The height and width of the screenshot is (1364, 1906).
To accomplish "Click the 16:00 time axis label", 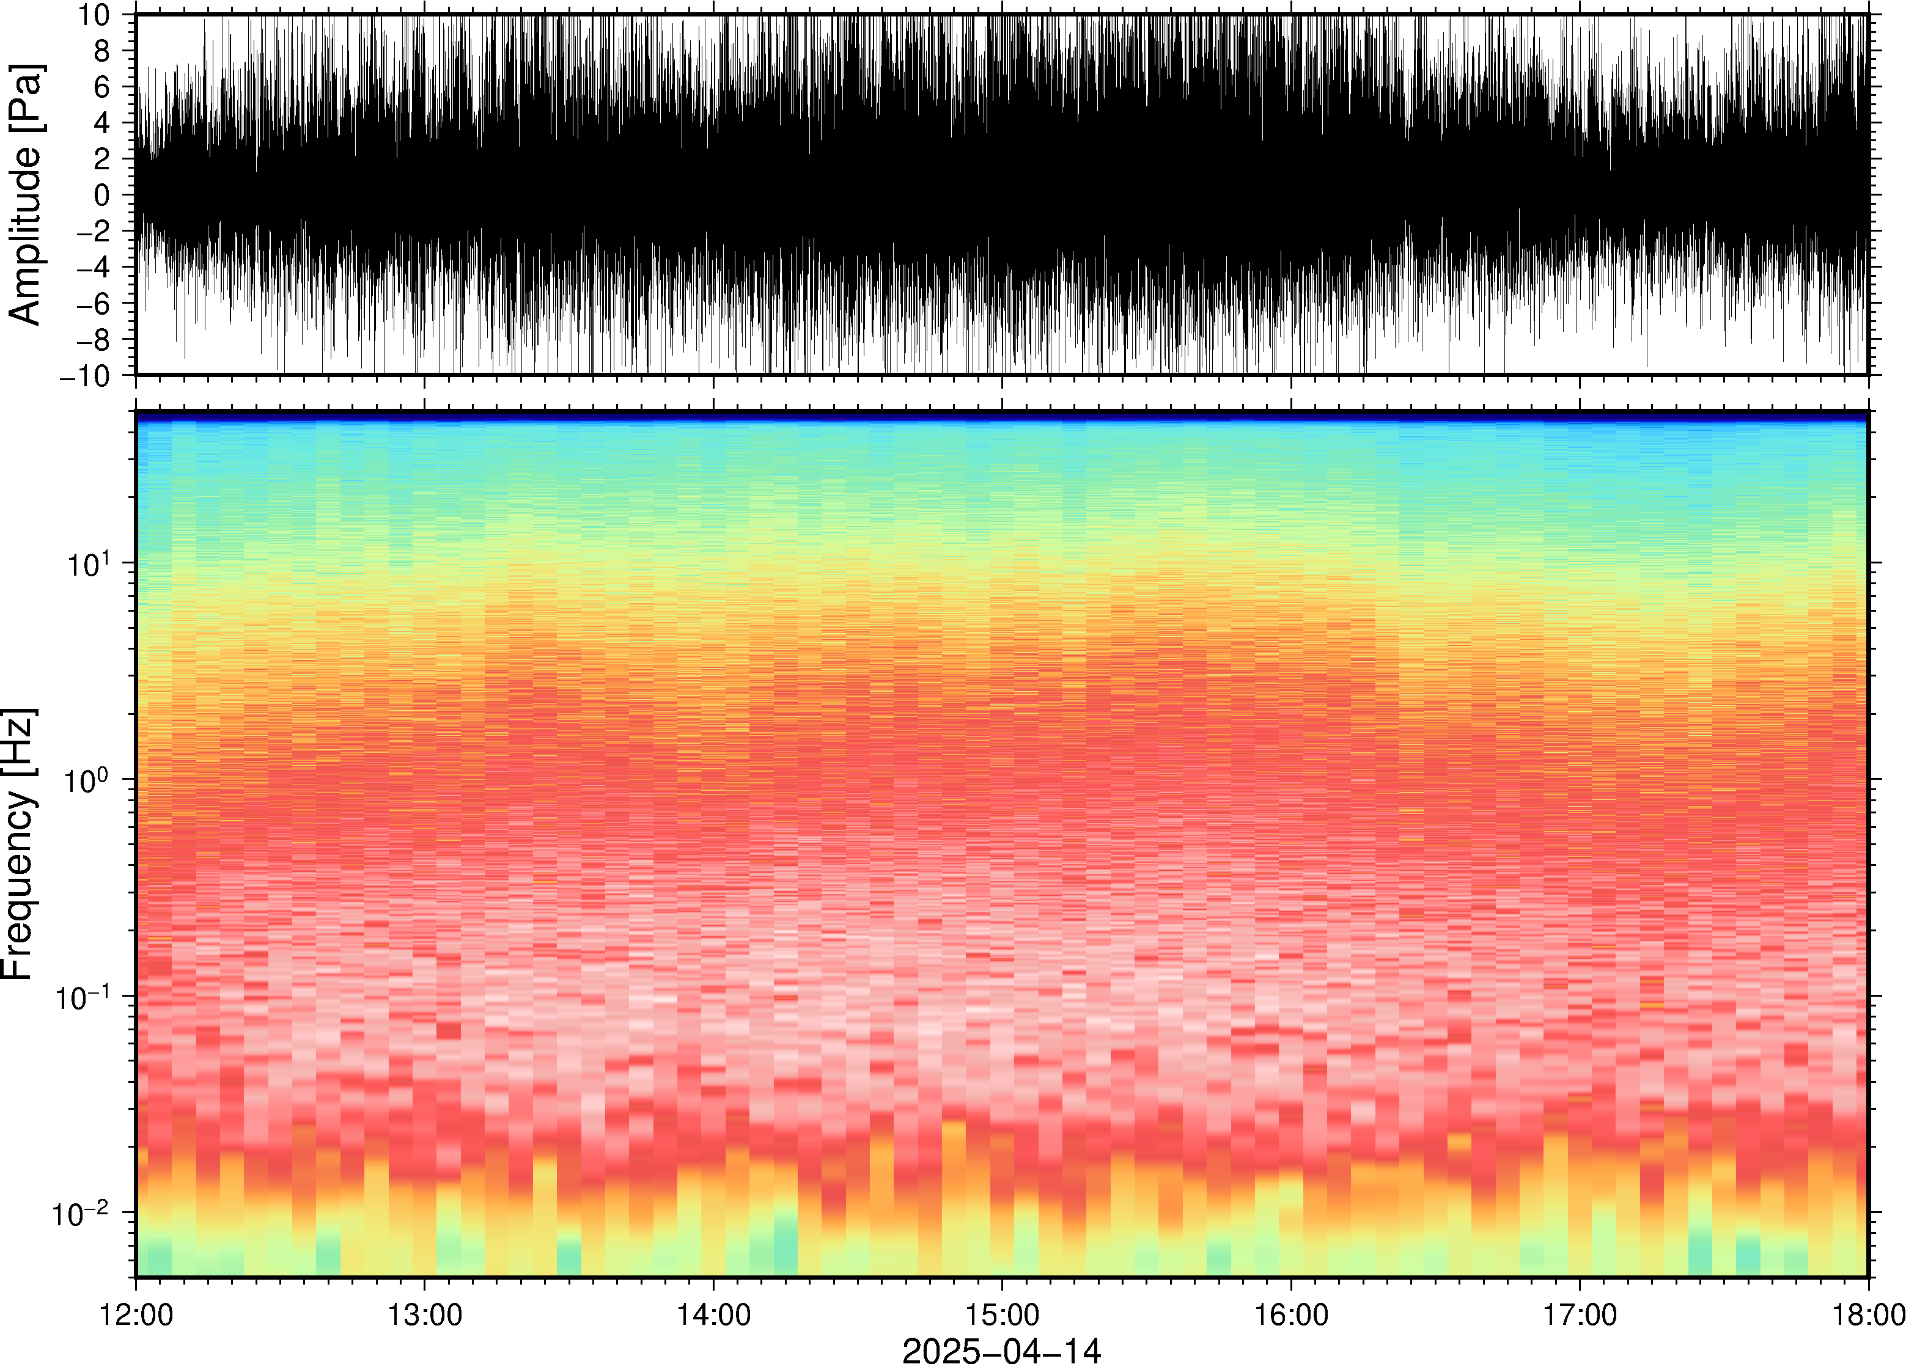I will coord(1291,1314).
